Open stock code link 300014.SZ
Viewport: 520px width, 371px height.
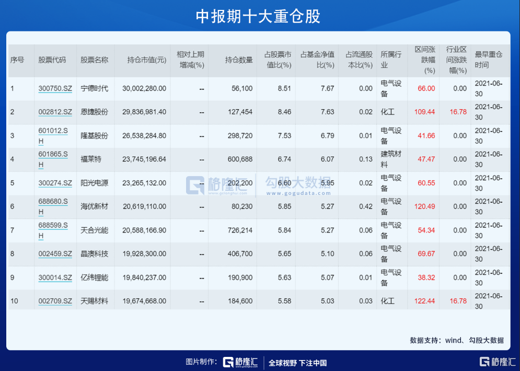pyautogui.click(x=55, y=277)
